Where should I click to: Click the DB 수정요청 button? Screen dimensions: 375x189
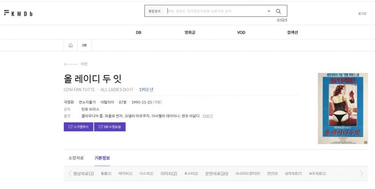[110, 127]
